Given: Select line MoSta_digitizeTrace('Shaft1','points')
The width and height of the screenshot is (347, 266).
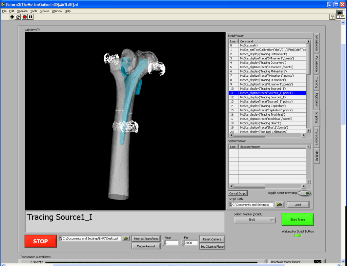Looking at the screenshot, I should (x=268, y=128).
